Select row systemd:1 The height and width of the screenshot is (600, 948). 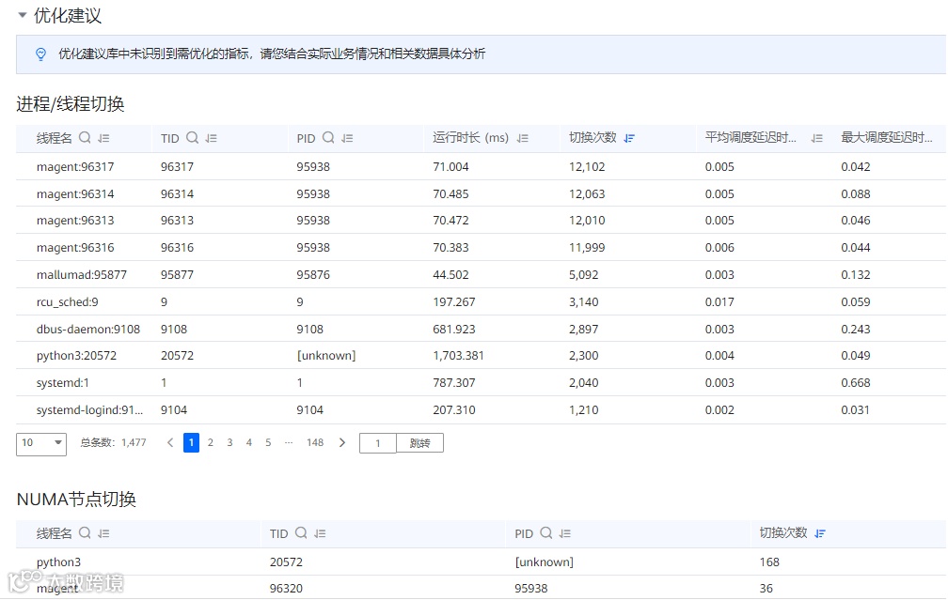(x=481, y=383)
